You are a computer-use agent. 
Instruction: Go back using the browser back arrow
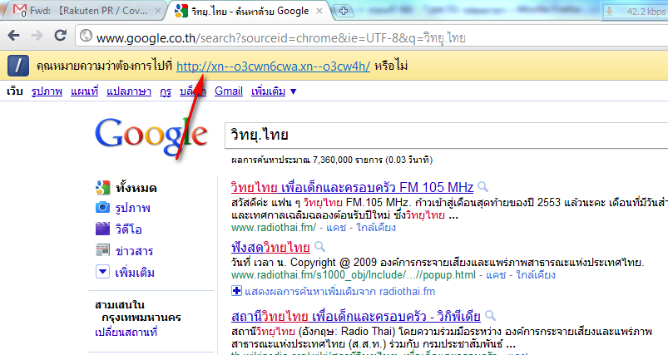13,36
